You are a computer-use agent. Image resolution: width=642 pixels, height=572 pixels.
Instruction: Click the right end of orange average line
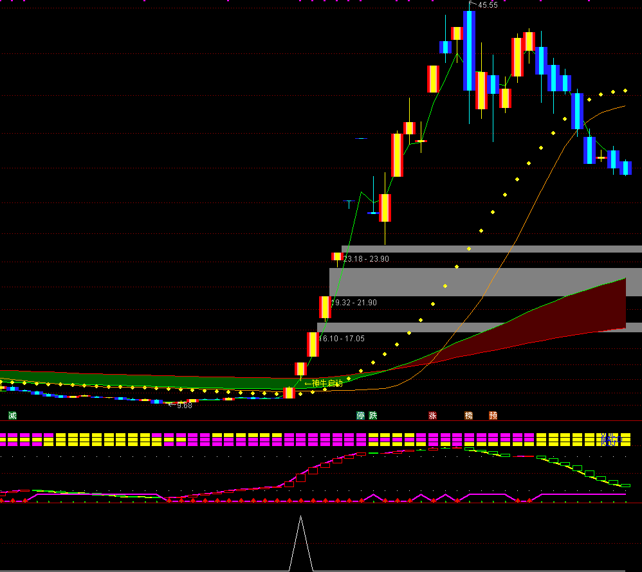tap(623, 107)
